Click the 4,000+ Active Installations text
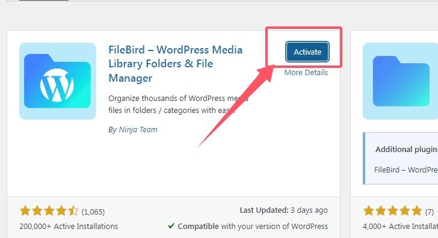Image resolution: width=438 pixels, height=238 pixels. click(x=400, y=226)
